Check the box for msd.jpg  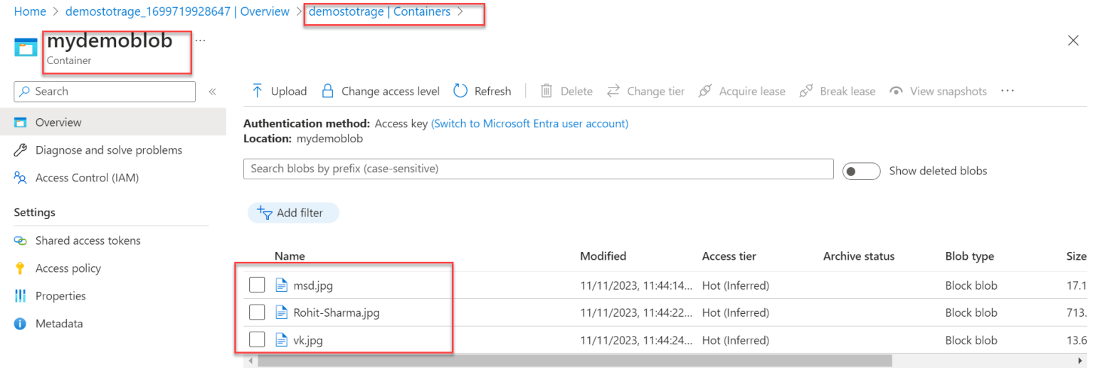(257, 285)
